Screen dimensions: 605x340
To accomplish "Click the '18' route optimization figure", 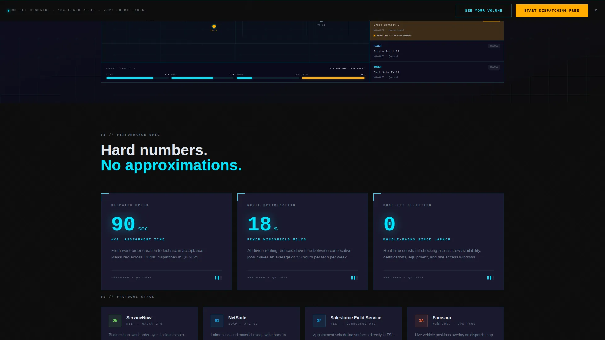I will click(x=259, y=224).
